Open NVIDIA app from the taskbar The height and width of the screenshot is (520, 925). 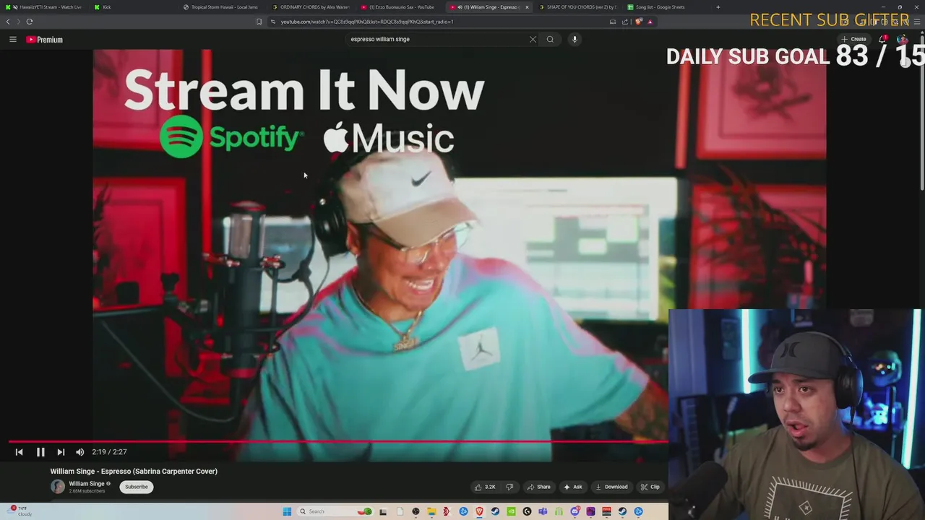click(x=511, y=511)
